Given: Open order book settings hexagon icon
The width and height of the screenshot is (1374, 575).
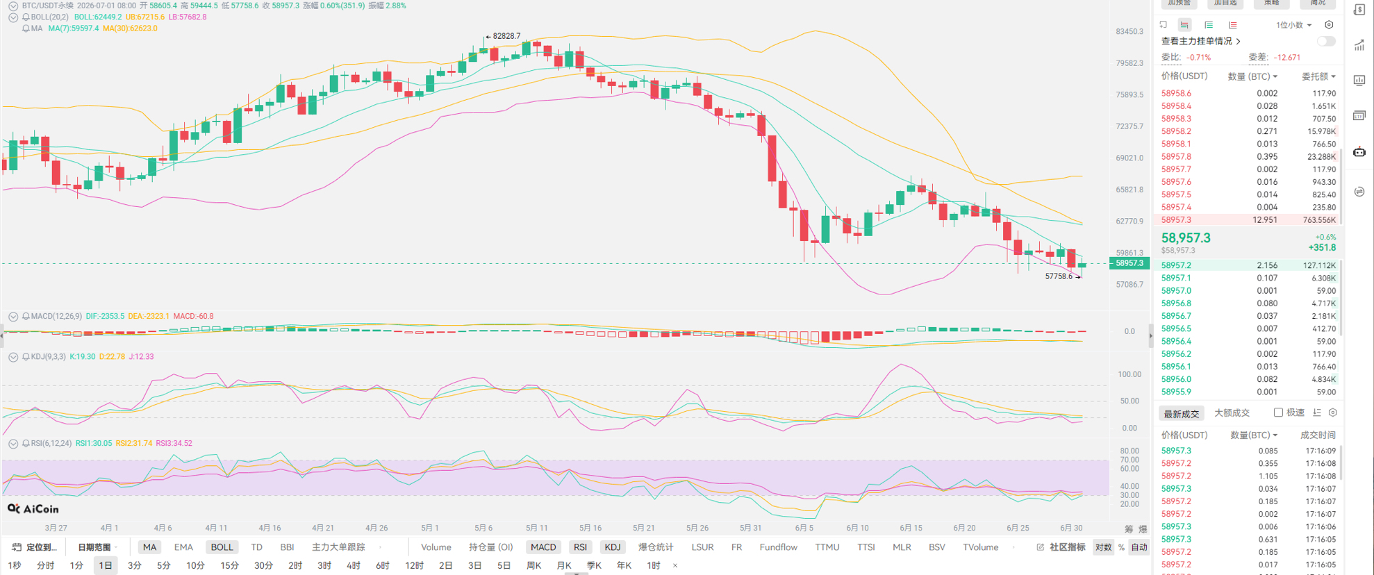Looking at the screenshot, I should click(x=1329, y=25).
